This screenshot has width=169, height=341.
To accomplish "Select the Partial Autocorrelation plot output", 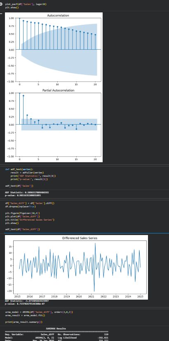I will 54,125.
